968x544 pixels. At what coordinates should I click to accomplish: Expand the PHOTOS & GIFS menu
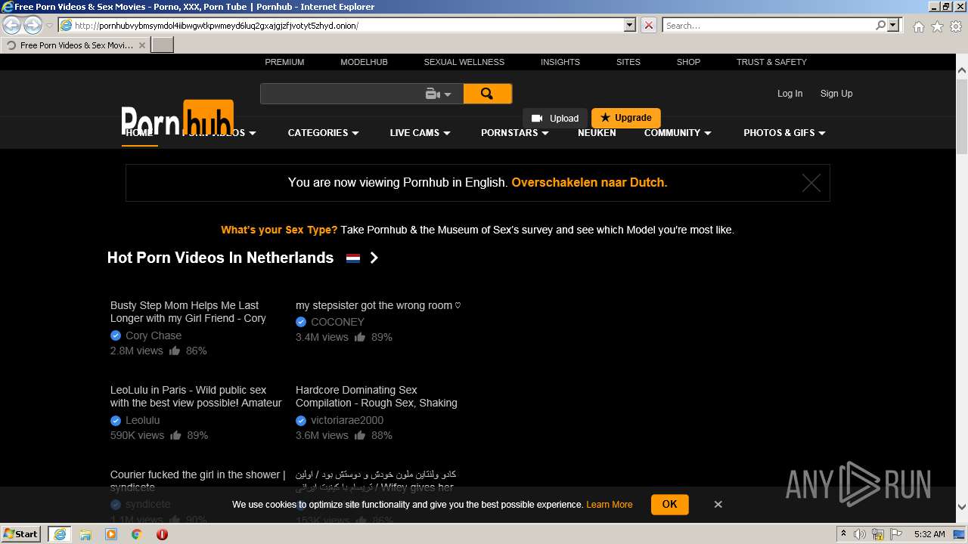[784, 133]
